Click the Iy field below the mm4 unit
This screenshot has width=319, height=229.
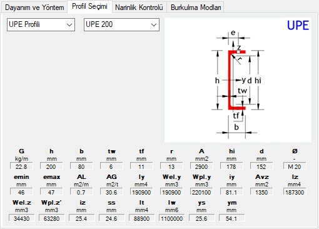coord(141,192)
